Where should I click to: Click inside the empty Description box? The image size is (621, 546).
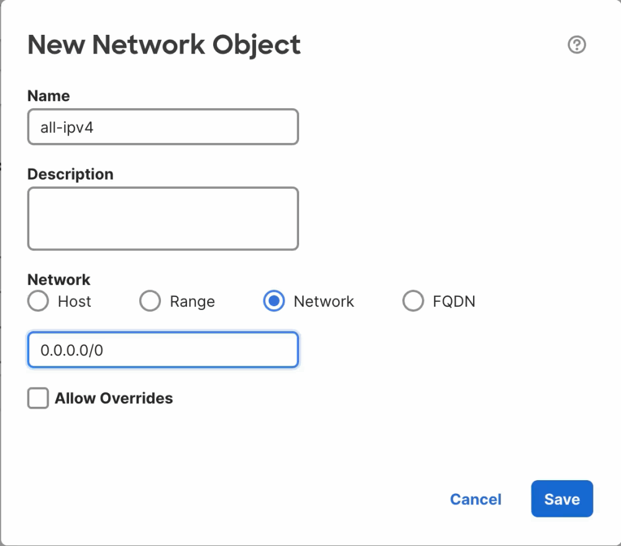coord(163,219)
